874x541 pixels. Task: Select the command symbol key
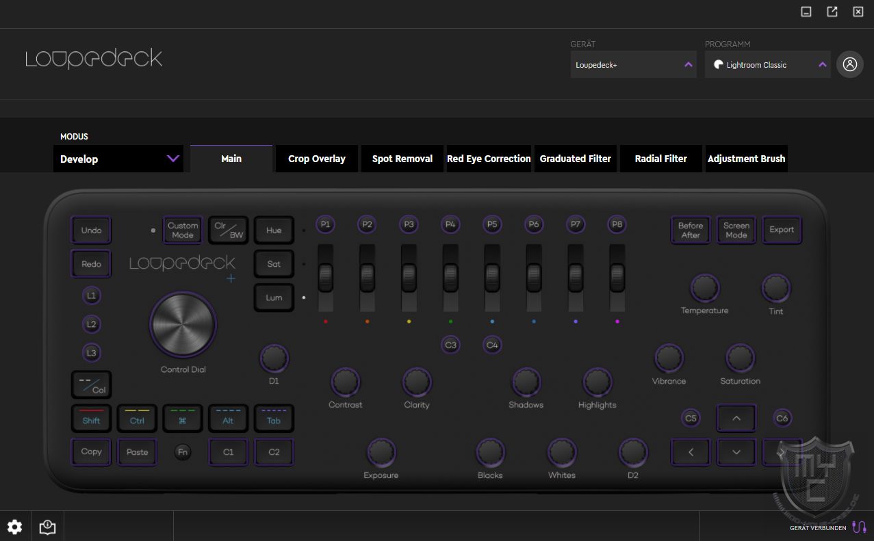[x=182, y=419]
